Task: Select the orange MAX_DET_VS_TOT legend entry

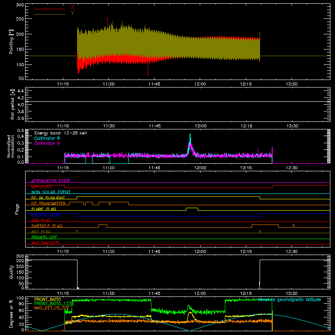Action: pyautogui.click(x=52, y=308)
